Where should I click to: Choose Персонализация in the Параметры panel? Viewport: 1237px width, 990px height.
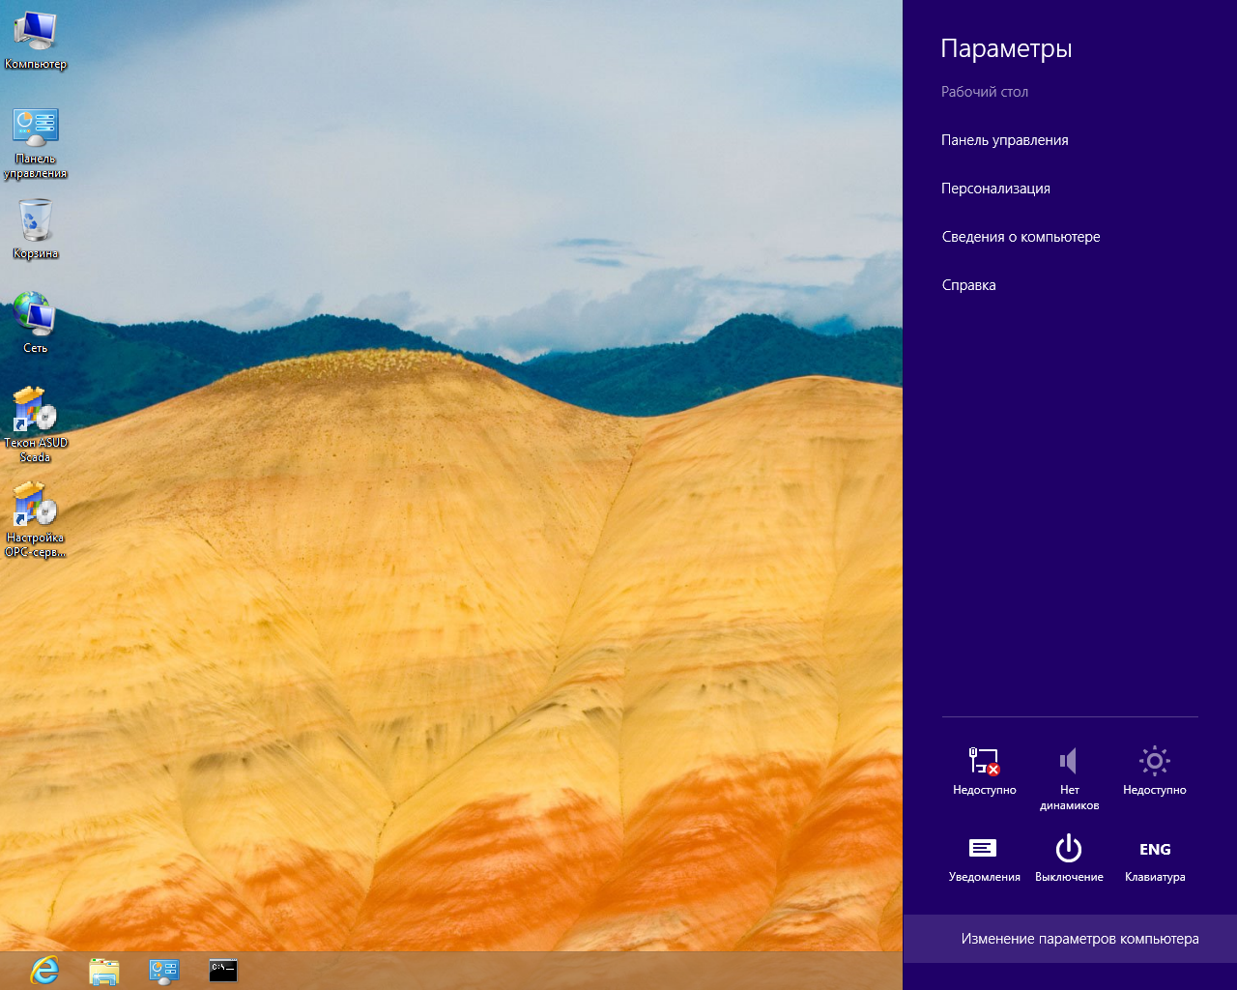point(995,189)
